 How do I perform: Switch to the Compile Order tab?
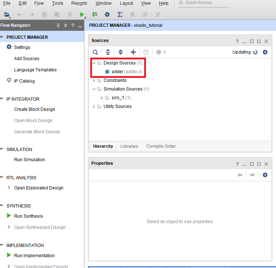point(161,146)
